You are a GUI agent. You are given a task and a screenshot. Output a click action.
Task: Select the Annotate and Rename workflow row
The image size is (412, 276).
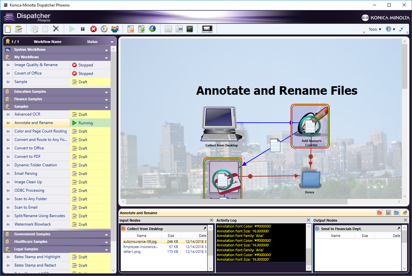[x=57, y=123]
